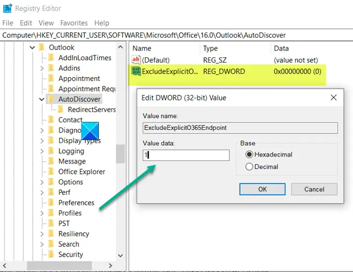Click the tree scroll down arrow
353x272 pixels.
pyautogui.click(x=121, y=255)
